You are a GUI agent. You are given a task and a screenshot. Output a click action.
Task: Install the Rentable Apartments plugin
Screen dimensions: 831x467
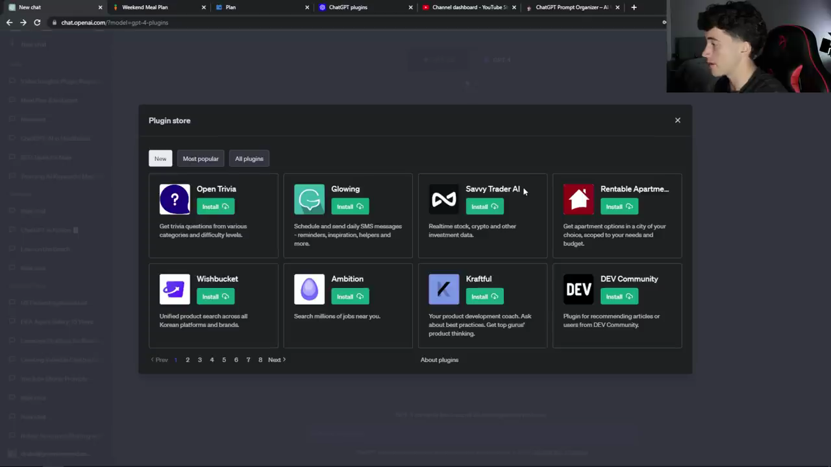pyautogui.click(x=619, y=206)
